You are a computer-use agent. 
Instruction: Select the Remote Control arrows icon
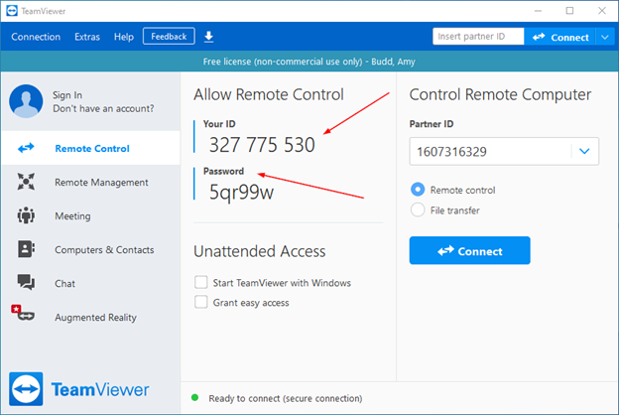point(26,148)
